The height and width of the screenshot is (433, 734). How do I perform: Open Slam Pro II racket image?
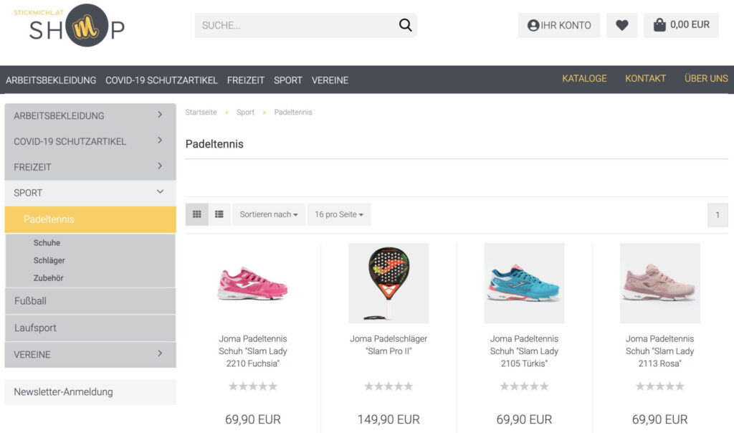(x=389, y=283)
